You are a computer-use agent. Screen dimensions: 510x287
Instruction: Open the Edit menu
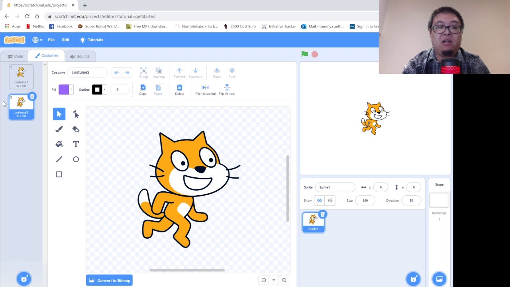(66, 40)
